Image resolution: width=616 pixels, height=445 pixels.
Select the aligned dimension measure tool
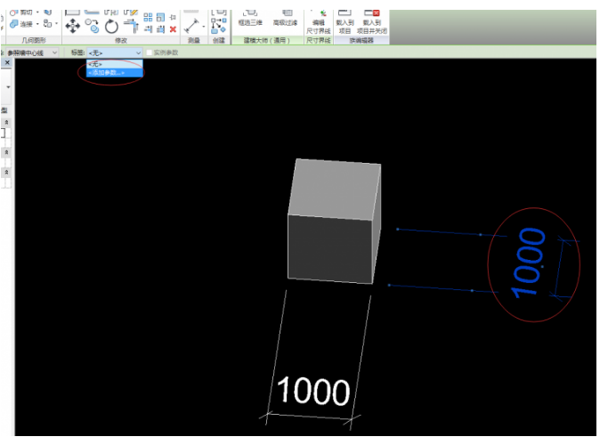pyautogui.click(x=190, y=25)
